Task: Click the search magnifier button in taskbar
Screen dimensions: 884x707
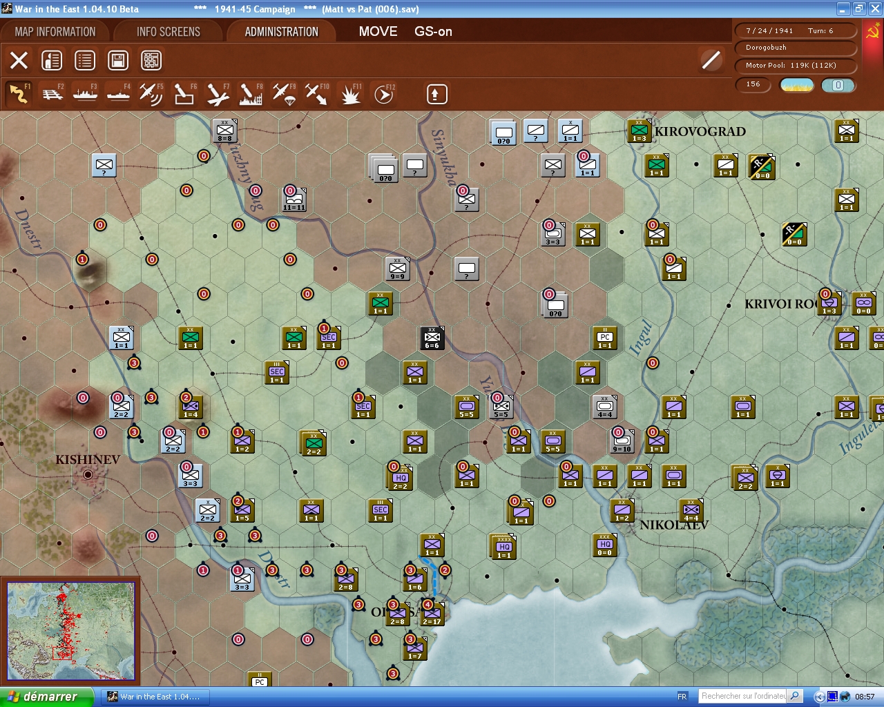Action: (795, 696)
